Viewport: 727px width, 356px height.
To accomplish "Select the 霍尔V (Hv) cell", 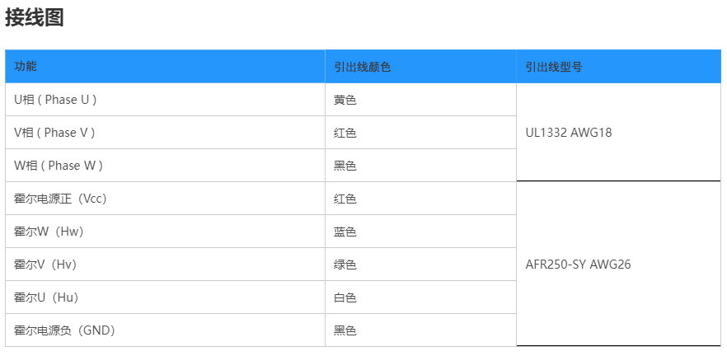I will pos(47,265).
